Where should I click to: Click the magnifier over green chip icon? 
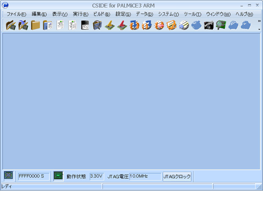(221, 25)
